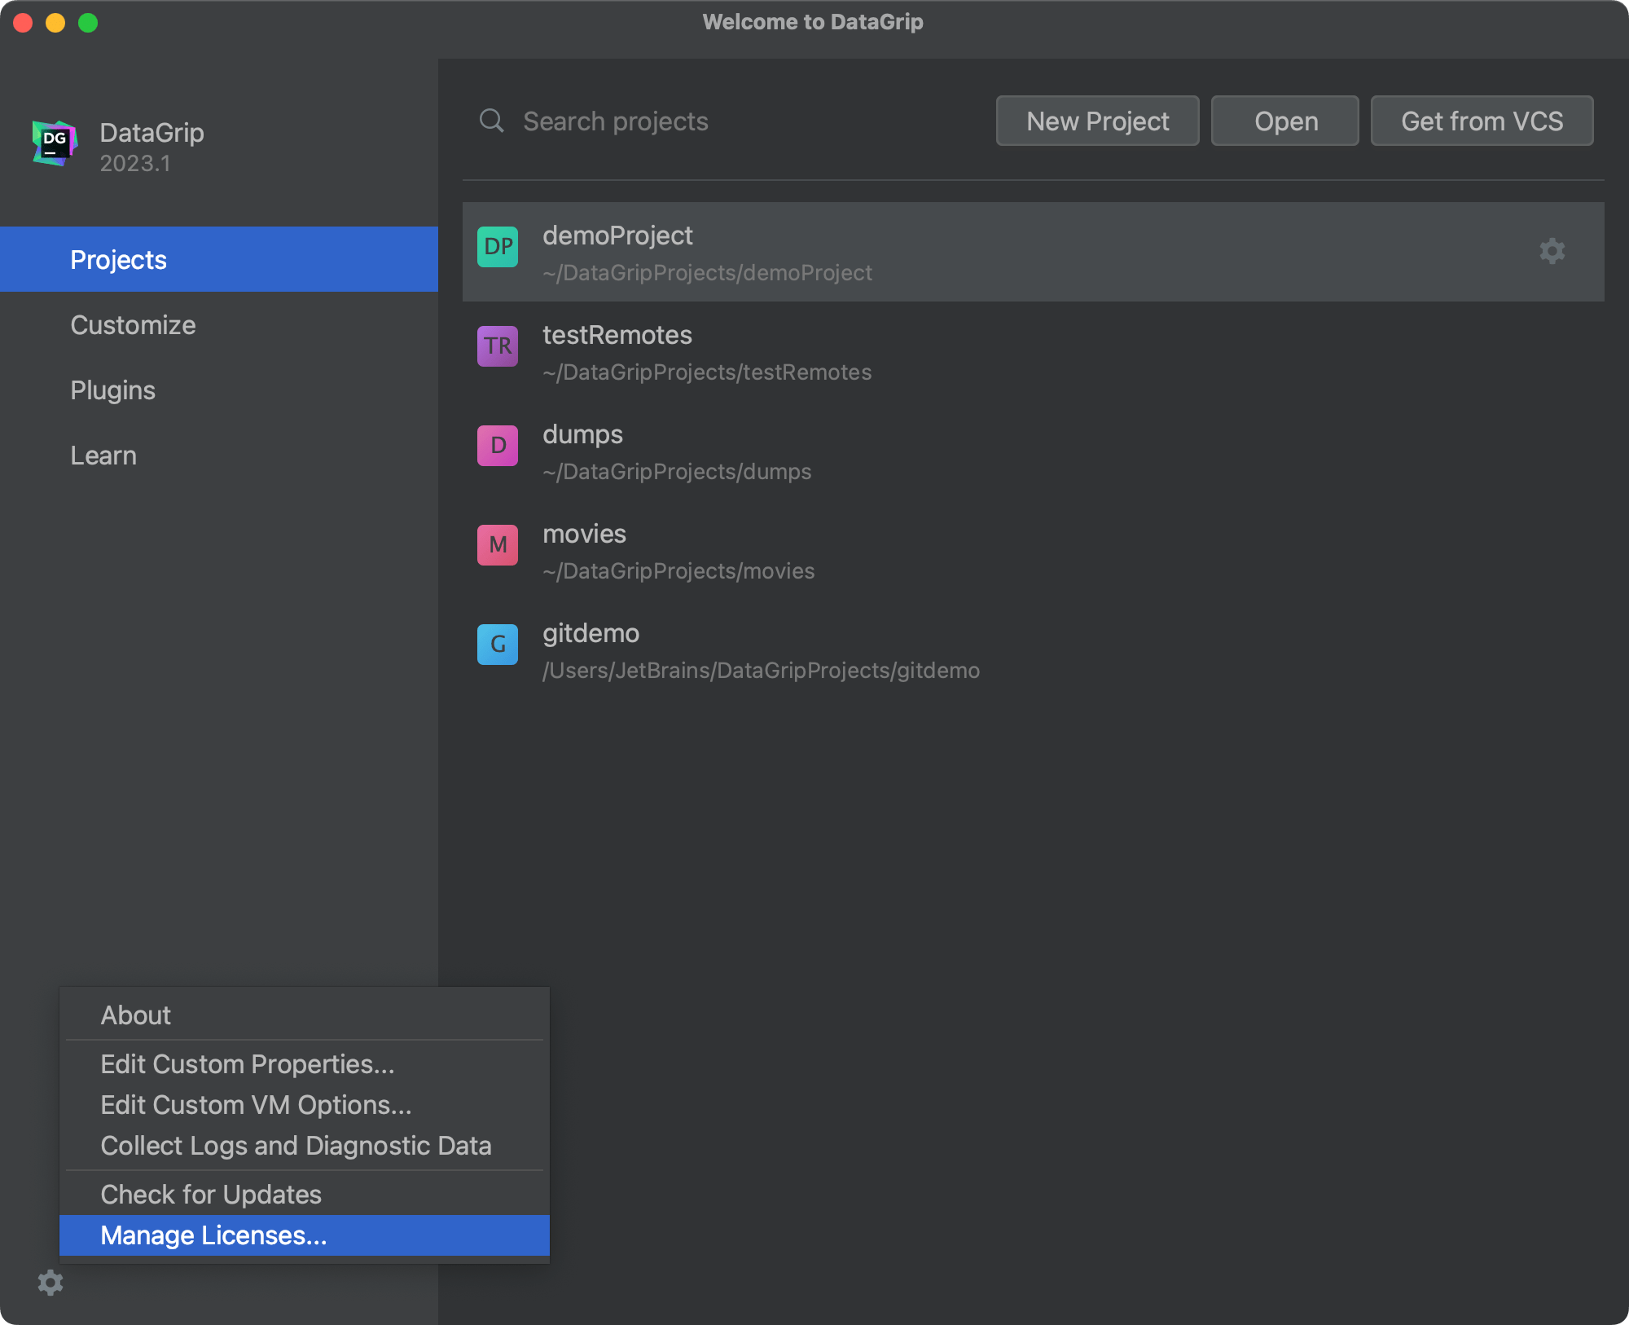Switch to the Customize section
The height and width of the screenshot is (1325, 1629).
coord(133,324)
